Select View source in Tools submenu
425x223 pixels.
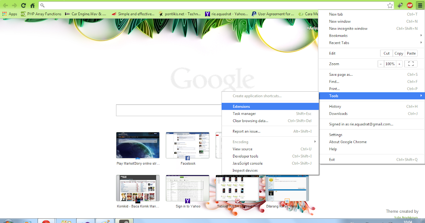click(x=270, y=149)
